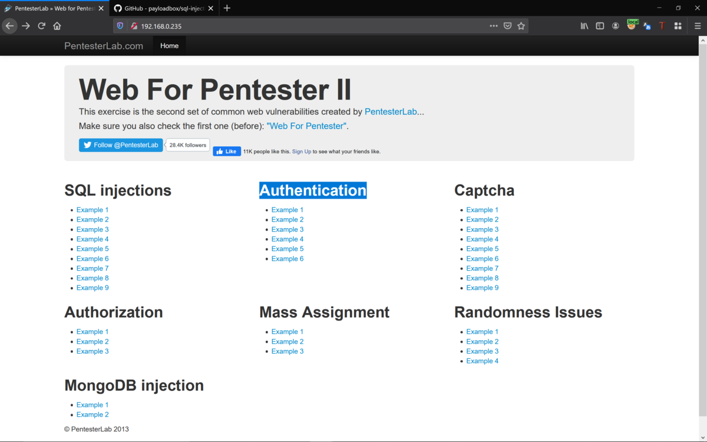The width and height of the screenshot is (707, 442).
Task: Open MongoDB injection Example 2
Action: [92, 414]
